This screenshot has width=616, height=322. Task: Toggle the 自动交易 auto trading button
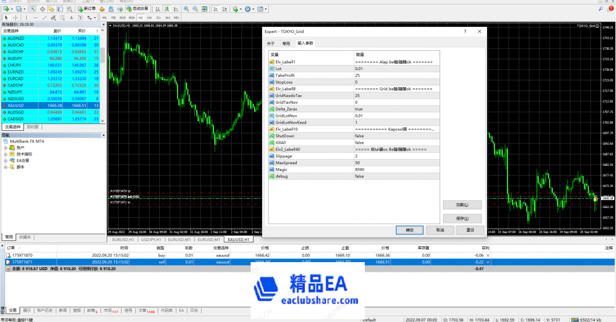137,9
